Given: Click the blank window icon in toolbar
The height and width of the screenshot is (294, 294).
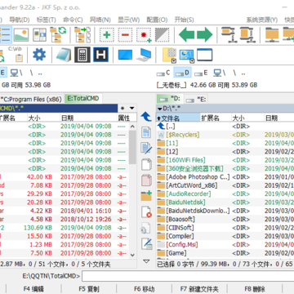Looking at the screenshot, I should point(204,55).
